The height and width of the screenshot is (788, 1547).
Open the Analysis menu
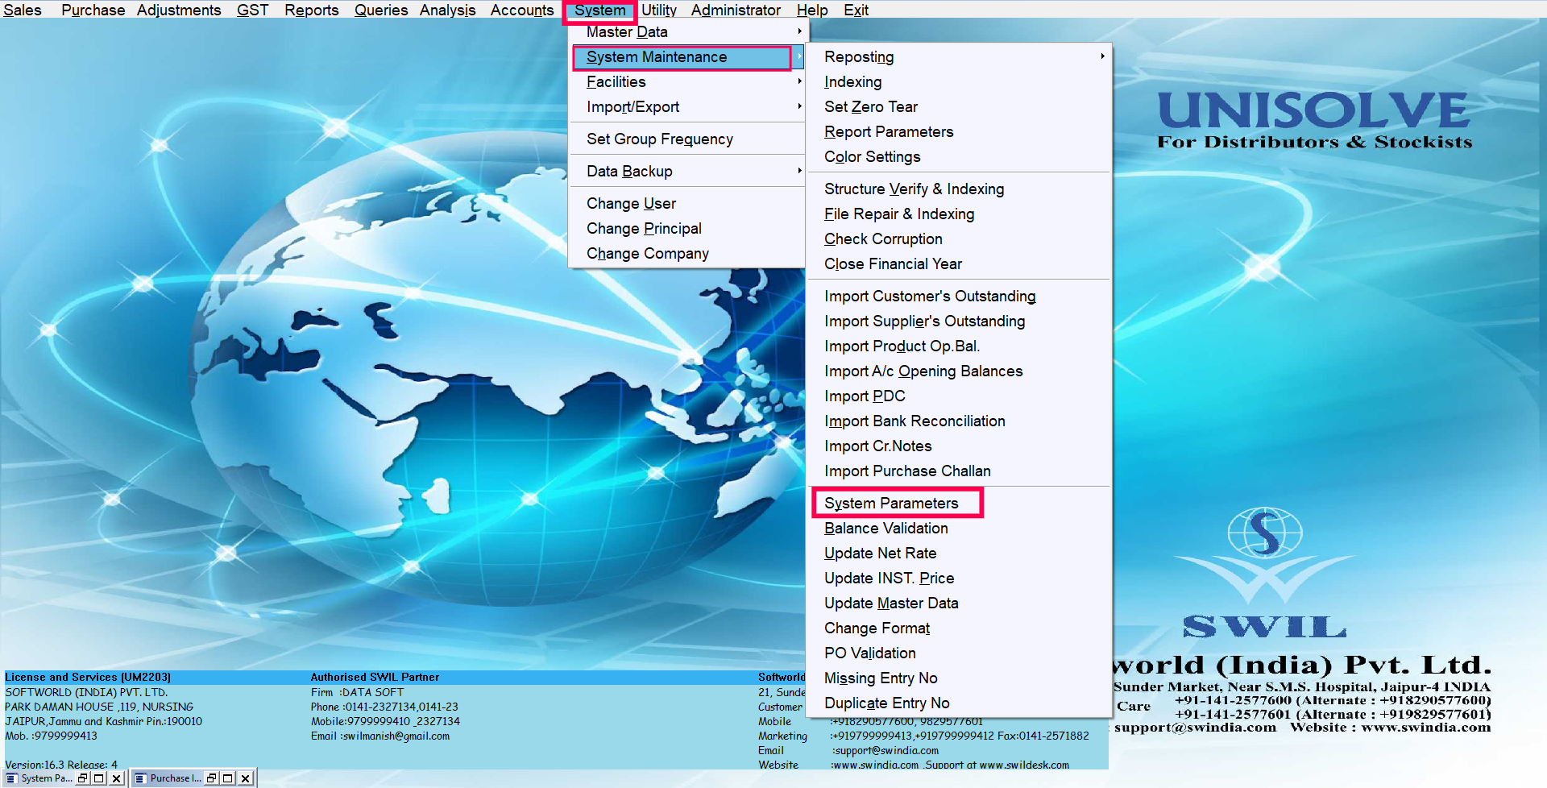tap(447, 10)
